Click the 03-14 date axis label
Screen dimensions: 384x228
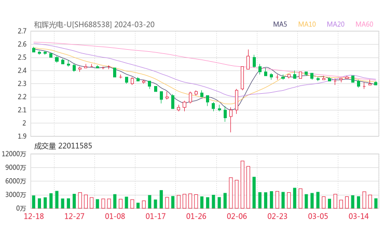point(359,216)
